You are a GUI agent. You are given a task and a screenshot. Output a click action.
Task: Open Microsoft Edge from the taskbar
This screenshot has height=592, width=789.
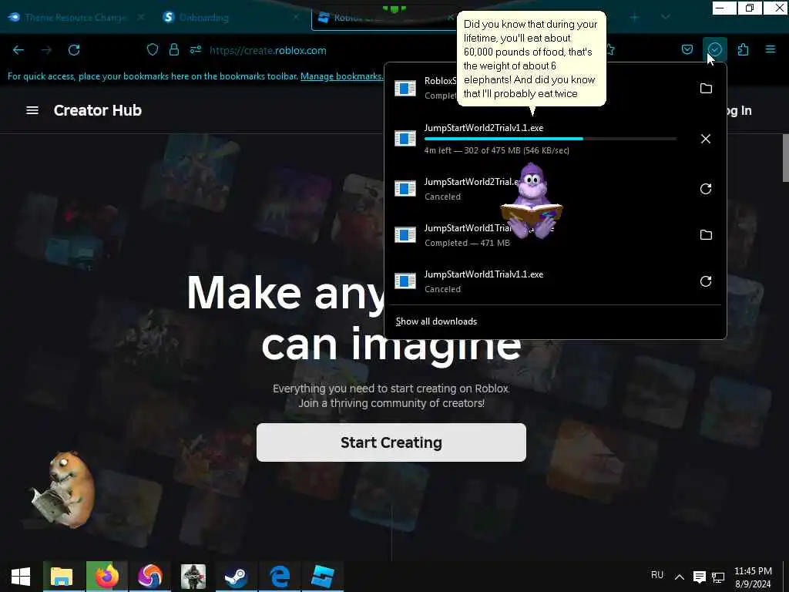[279, 577]
